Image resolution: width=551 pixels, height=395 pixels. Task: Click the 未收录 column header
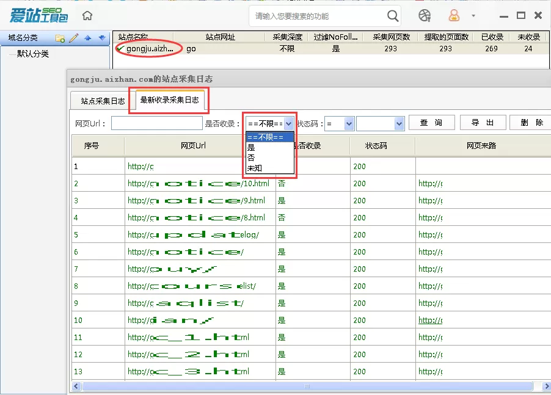tap(528, 37)
